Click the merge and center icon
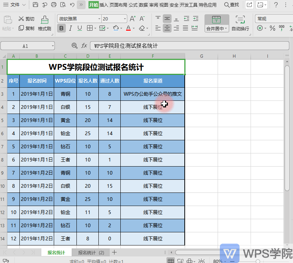 click(x=217, y=20)
